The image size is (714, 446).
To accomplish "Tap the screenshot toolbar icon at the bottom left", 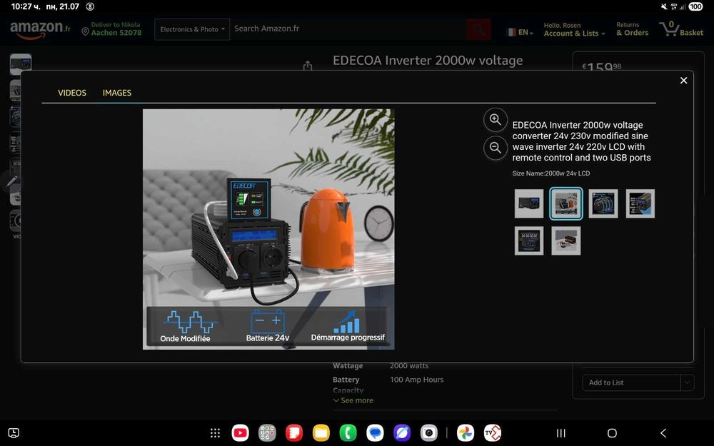I will coord(14,433).
